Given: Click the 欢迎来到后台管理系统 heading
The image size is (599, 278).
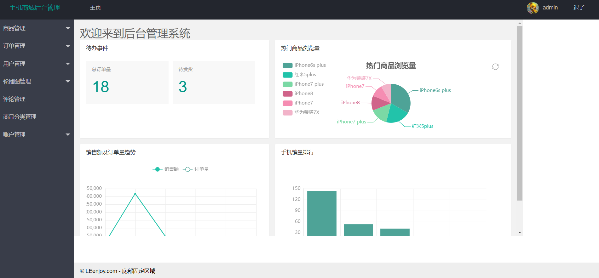Looking at the screenshot, I should click(x=135, y=33).
